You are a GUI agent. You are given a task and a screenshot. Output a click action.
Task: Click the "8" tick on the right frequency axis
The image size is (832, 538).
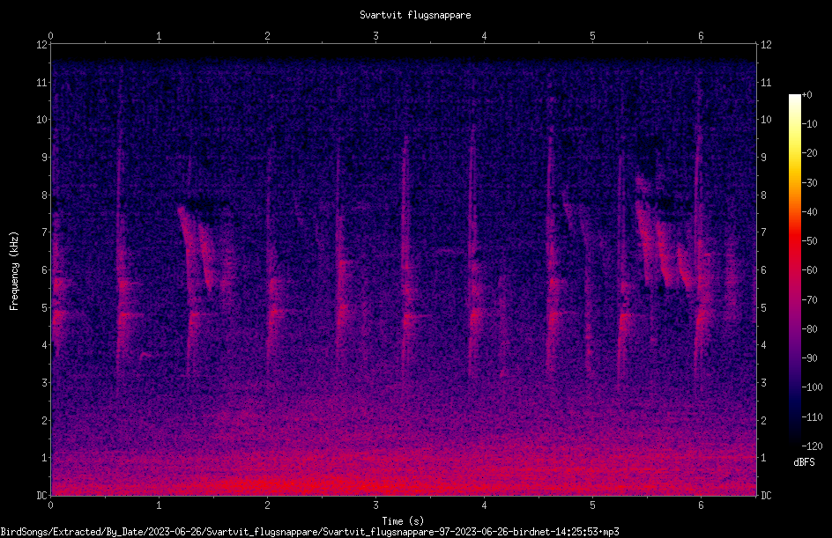click(x=763, y=195)
